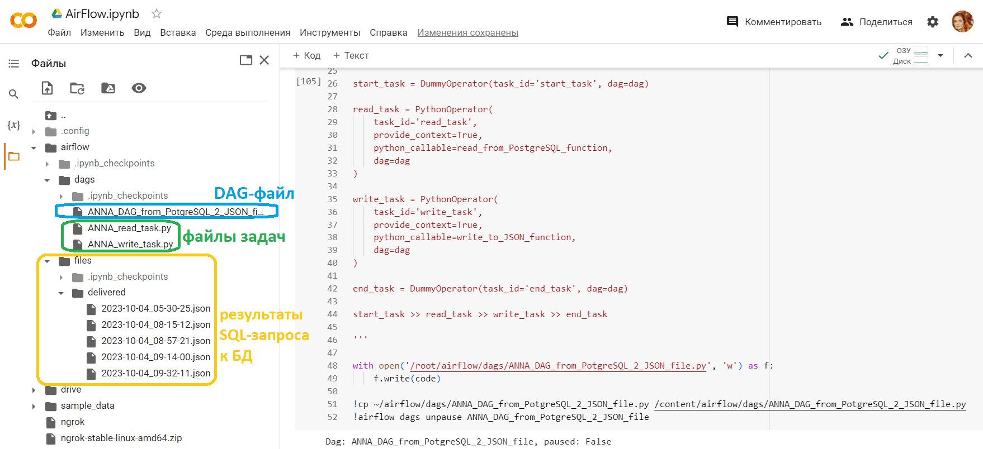
Task: Open files panel in new tab
Action: point(246,60)
